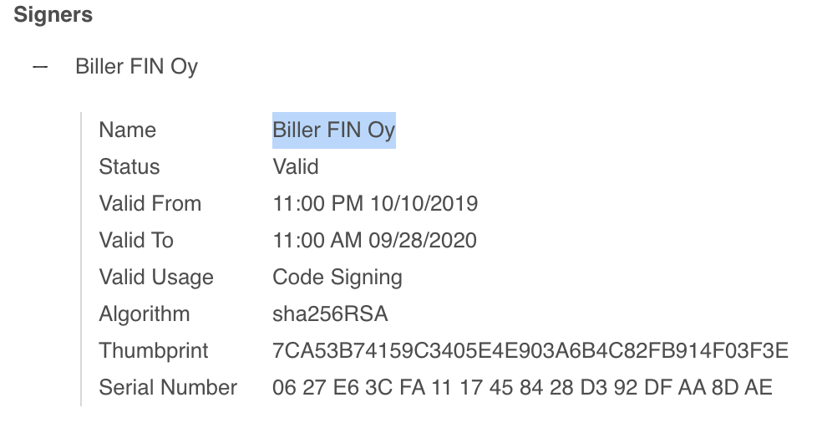Click the Status field label
Image resolution: width=822 pixels, height=423 pixels.
(129, 167)
